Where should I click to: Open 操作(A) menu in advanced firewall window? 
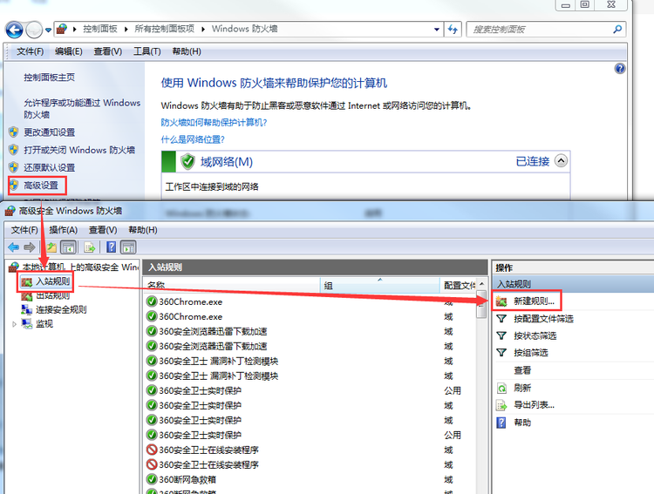tap(64, 230)
